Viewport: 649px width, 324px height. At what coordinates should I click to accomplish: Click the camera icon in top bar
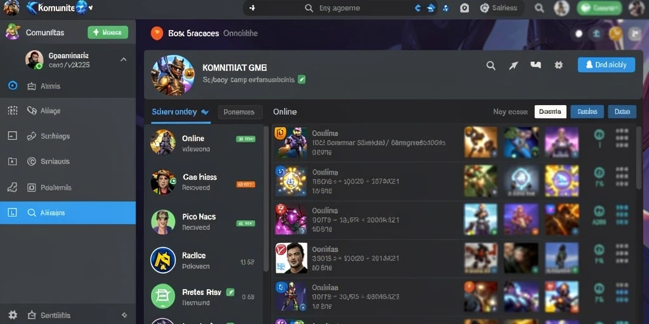[x=465, y=8]
